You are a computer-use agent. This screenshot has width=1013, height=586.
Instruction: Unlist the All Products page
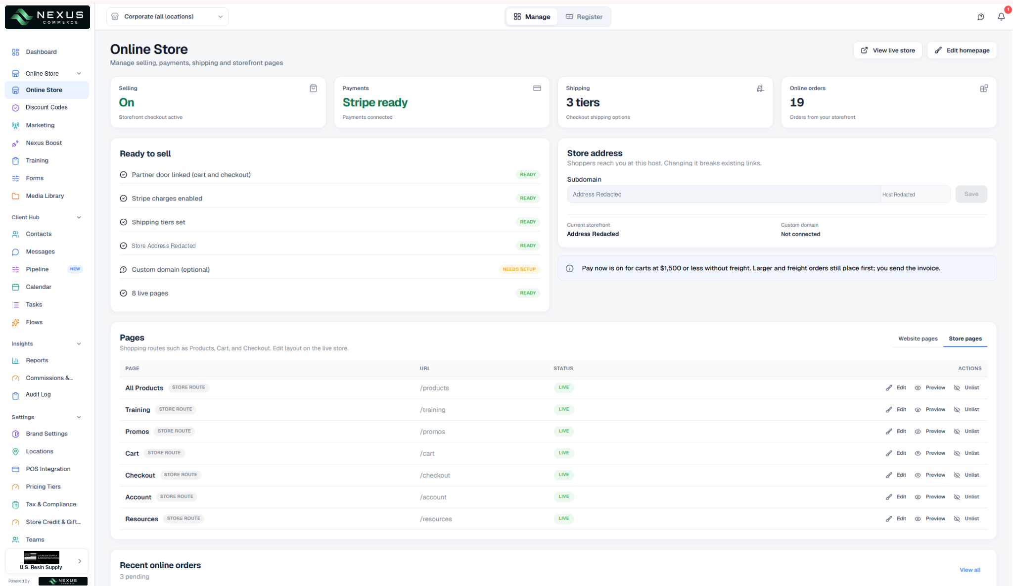[967, 388]
